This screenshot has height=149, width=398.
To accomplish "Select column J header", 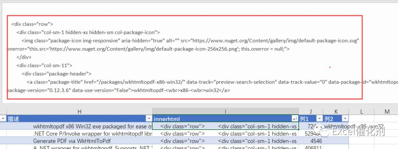I will point(311,112).
